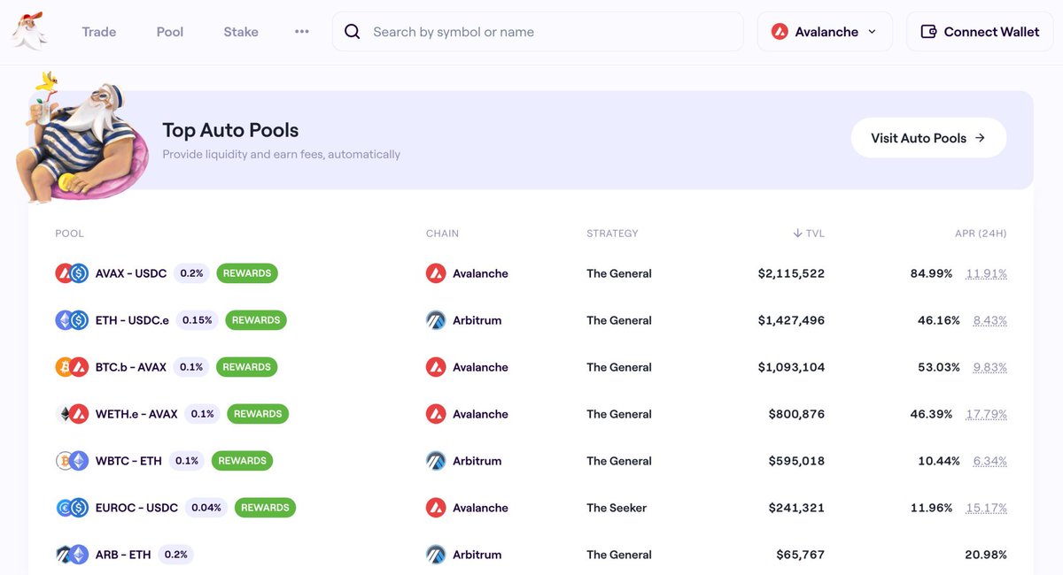Click the 20.98% APR value
This screenshot has height=575, width=1063.
[986, 555]
